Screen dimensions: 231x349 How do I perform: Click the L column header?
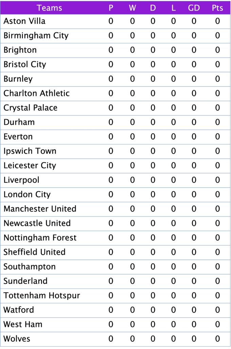pyautogui.click(x=173, y=8)
